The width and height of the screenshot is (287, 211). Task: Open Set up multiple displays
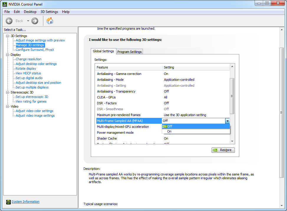point(32,88)
